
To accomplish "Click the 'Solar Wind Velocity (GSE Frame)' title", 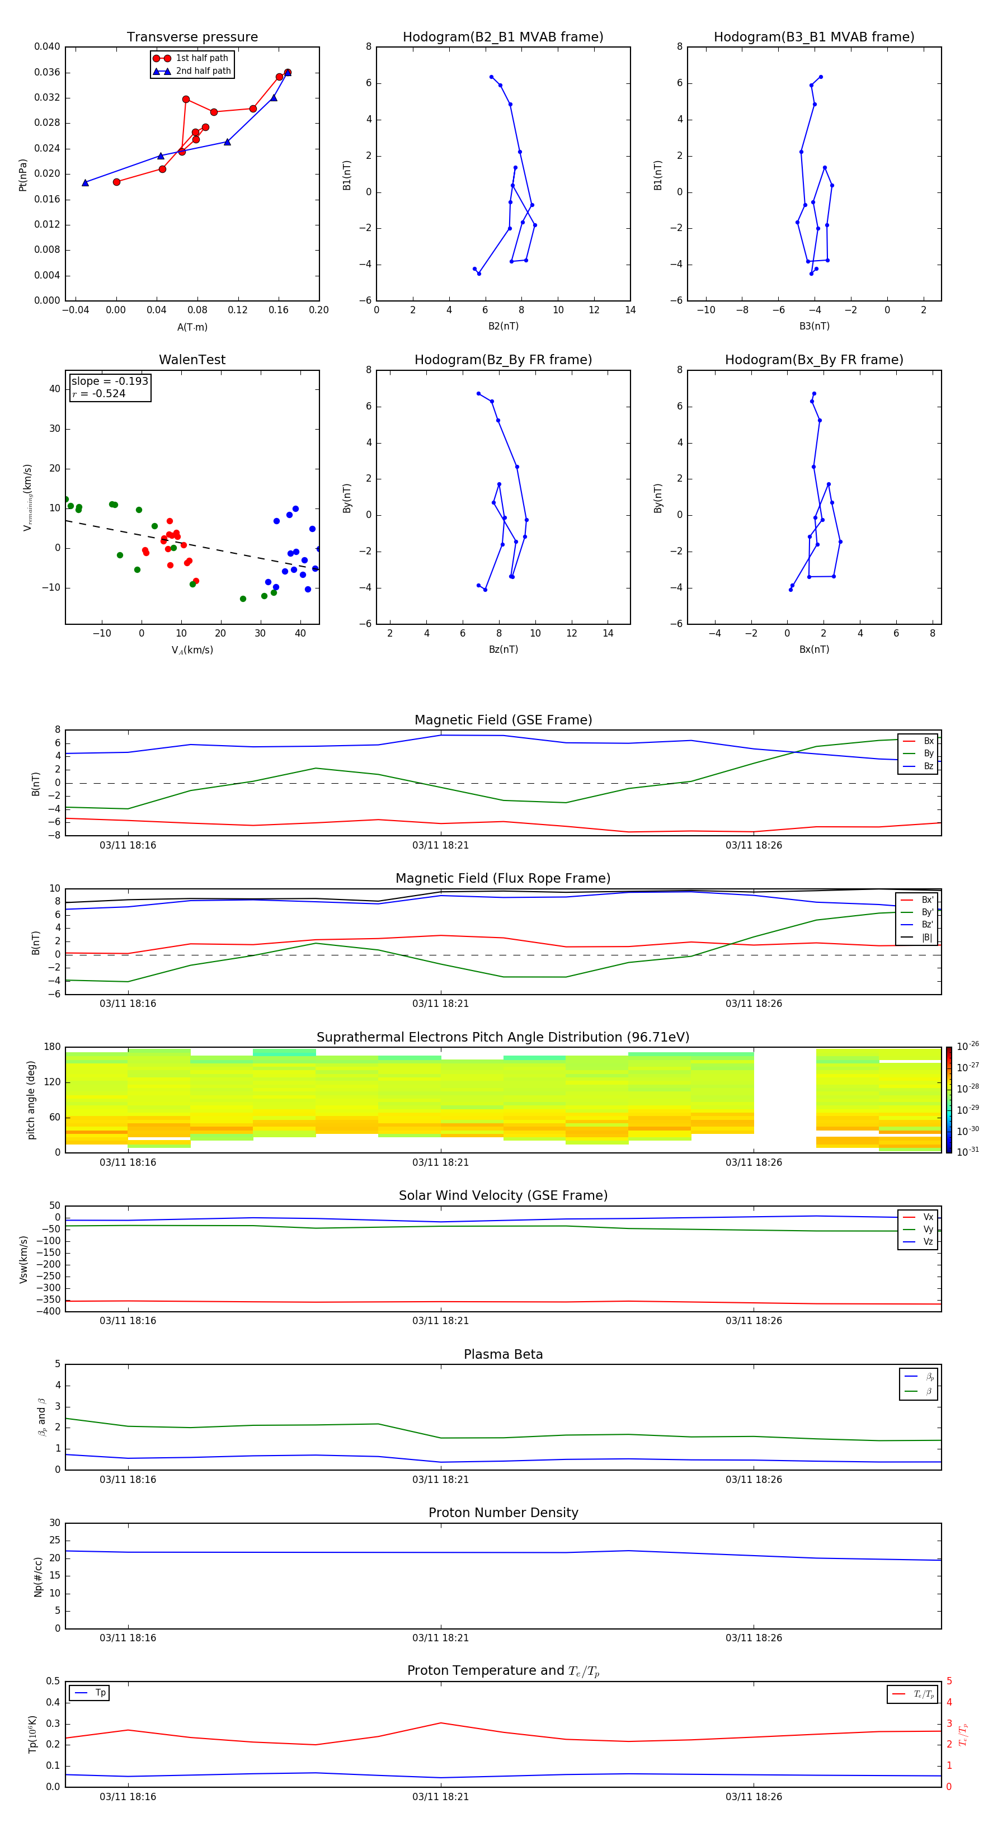I will click(503, 1196).
